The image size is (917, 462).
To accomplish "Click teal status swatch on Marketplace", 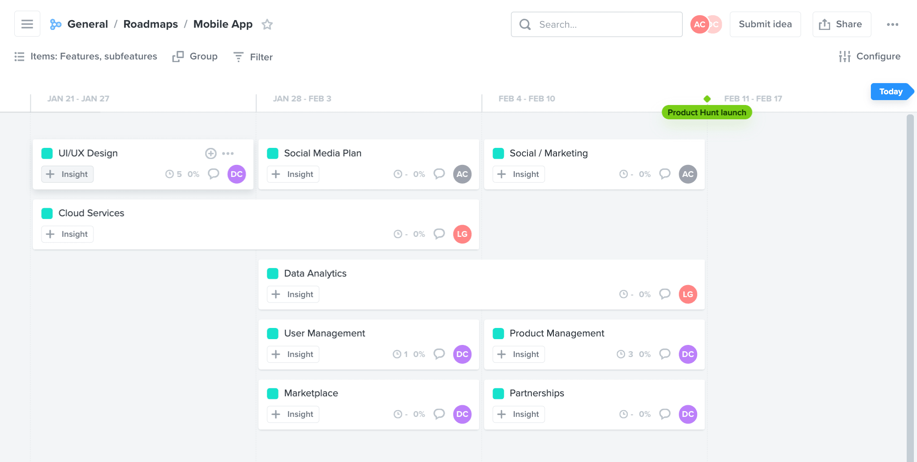I will pos(273,393).
